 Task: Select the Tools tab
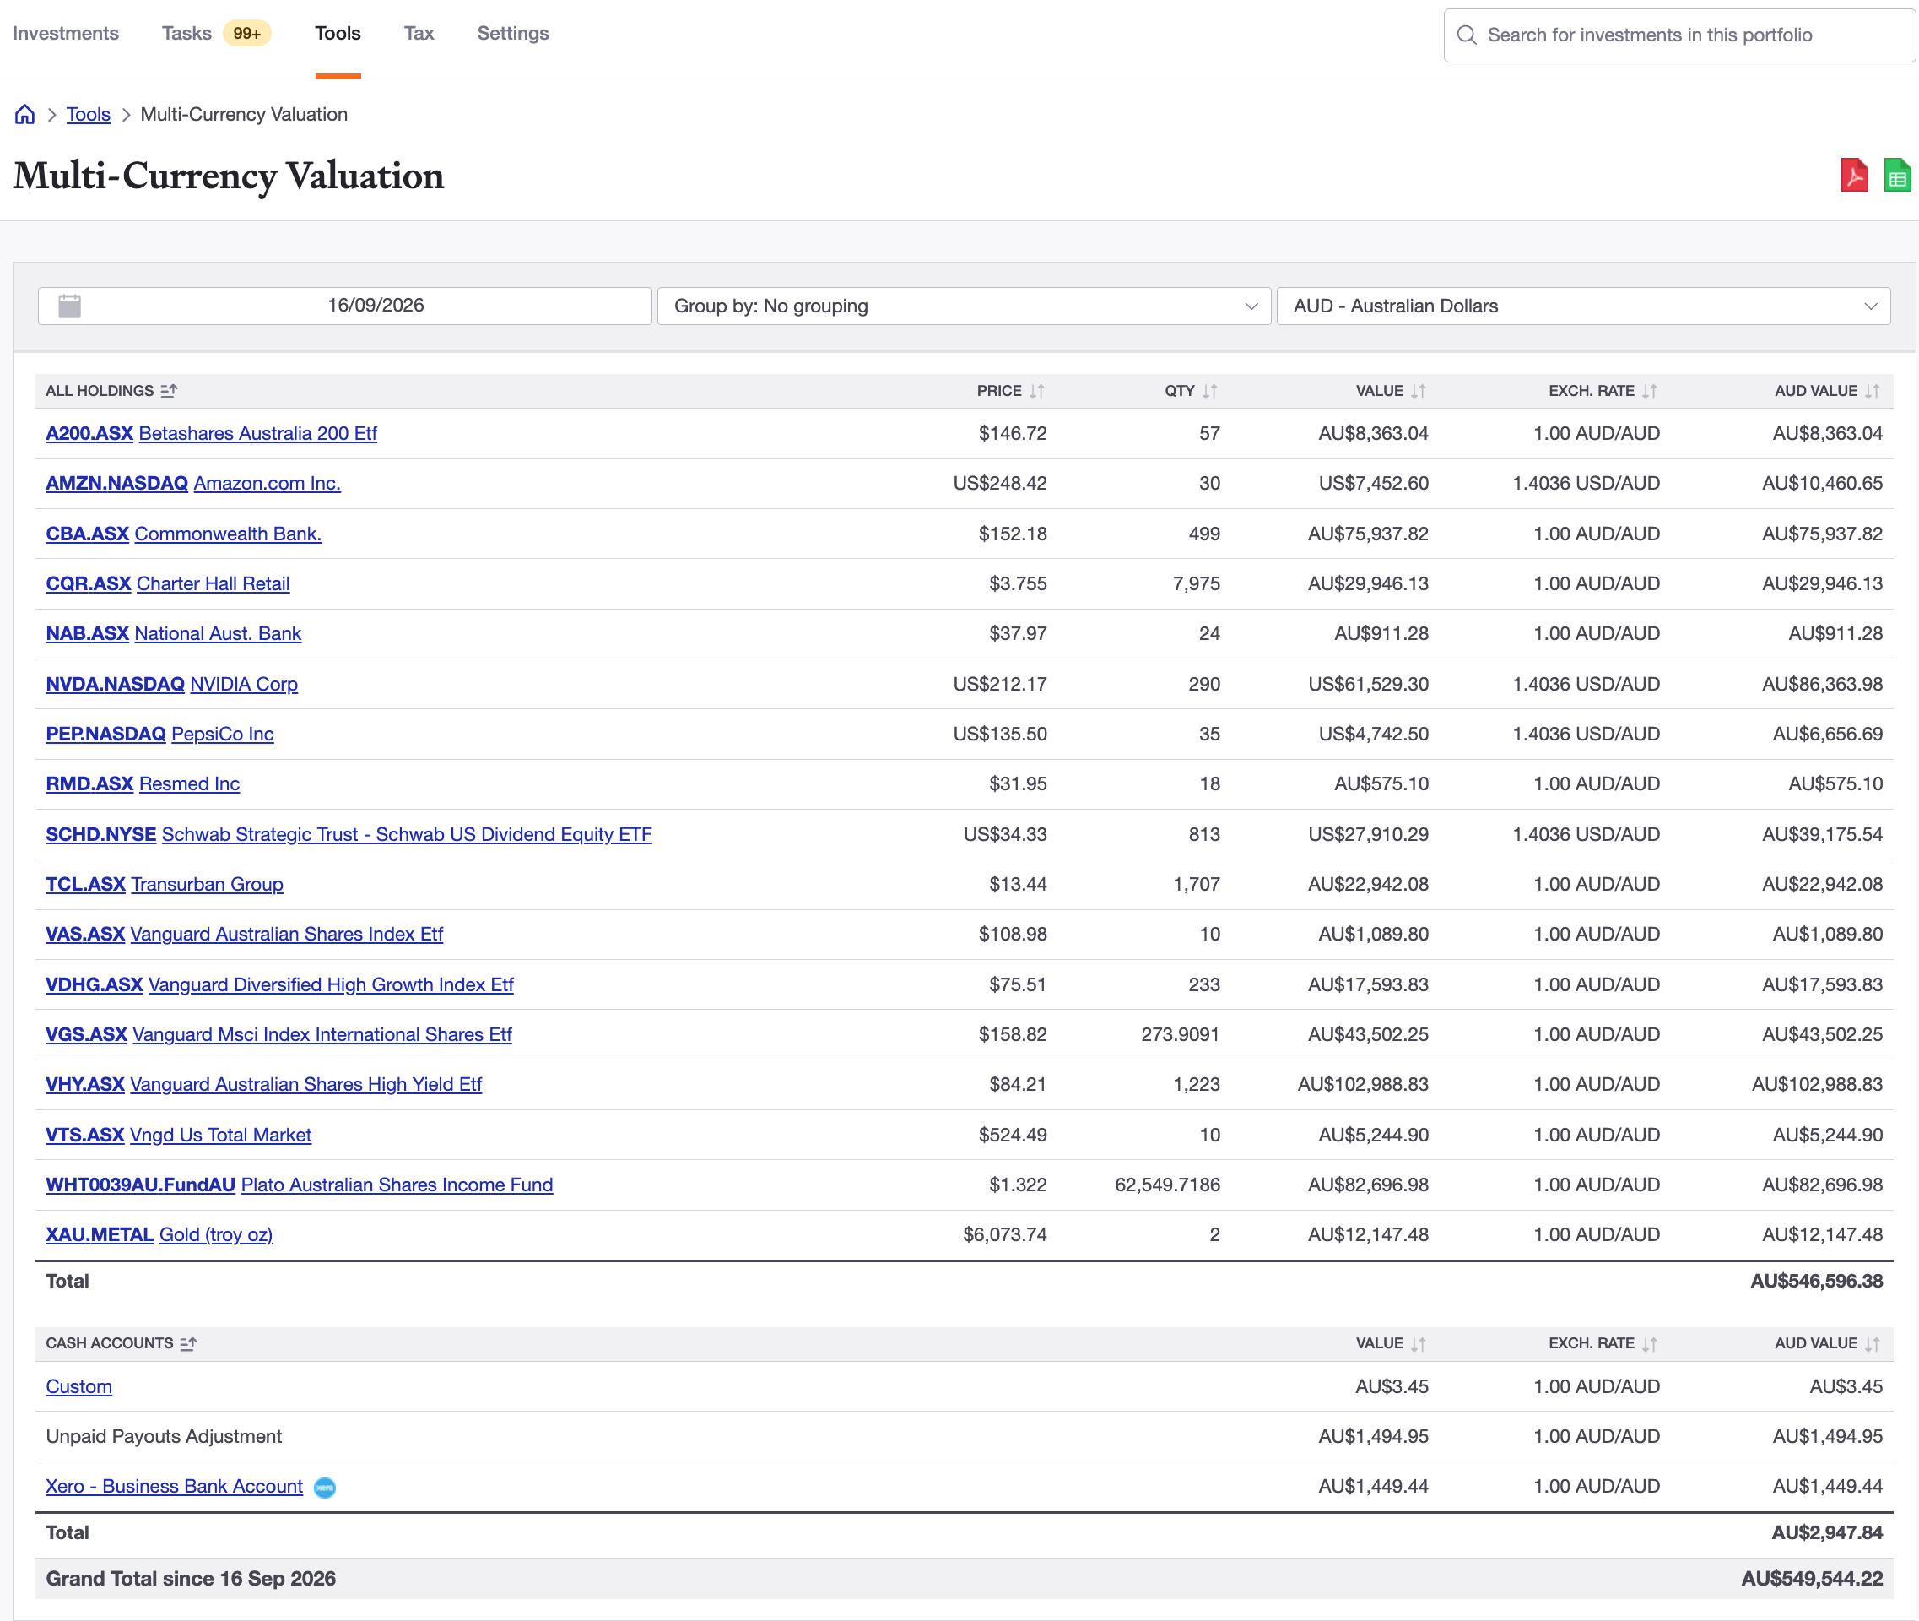coord(338,33)
